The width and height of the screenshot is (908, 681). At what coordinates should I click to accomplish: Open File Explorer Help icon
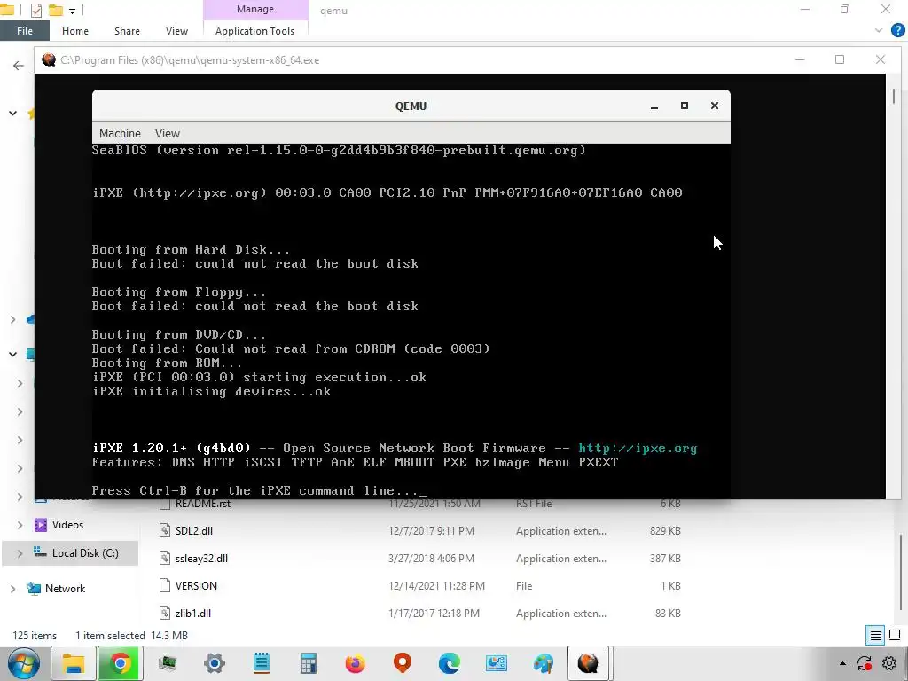point(897,31)
